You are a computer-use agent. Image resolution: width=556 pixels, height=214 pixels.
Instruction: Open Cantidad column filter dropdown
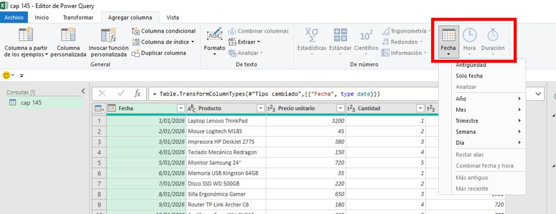421,108
